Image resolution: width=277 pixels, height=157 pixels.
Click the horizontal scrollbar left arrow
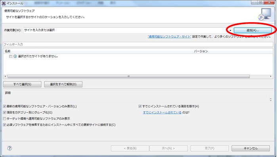[x=5, y=76]
